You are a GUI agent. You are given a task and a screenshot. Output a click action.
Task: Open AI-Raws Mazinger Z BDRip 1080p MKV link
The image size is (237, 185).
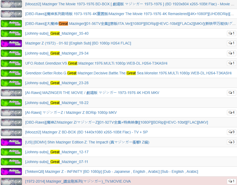71,112
